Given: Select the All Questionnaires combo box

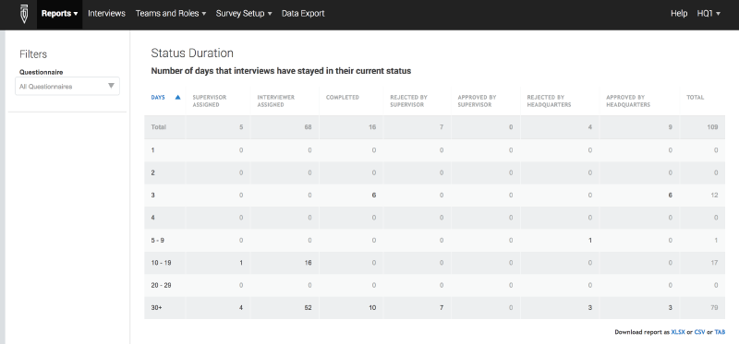Looking at the screenshot, I should pyautogui.click(x=67, y=86).
